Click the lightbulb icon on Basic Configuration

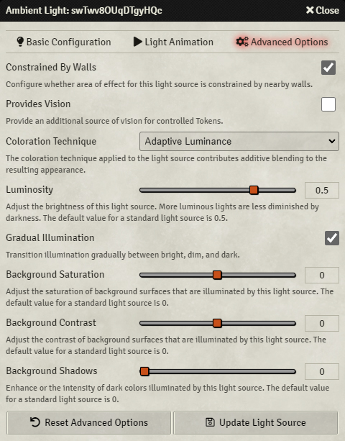click(20, 42)
